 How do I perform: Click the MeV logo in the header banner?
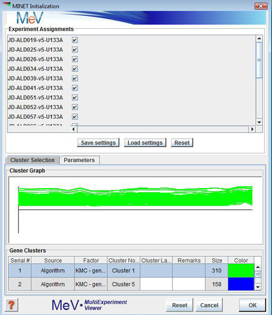(30, 17)
